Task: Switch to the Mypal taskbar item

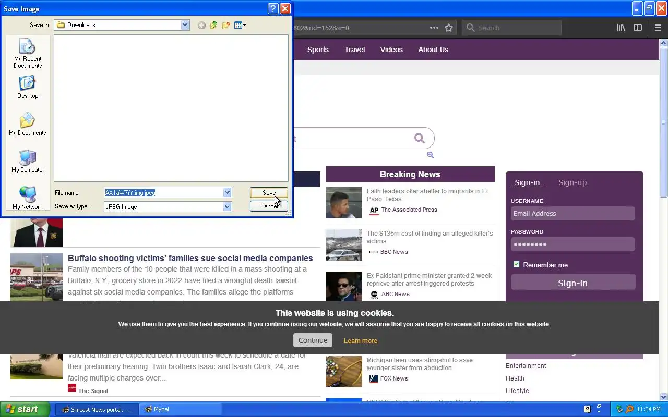Action: click(181, 409)
